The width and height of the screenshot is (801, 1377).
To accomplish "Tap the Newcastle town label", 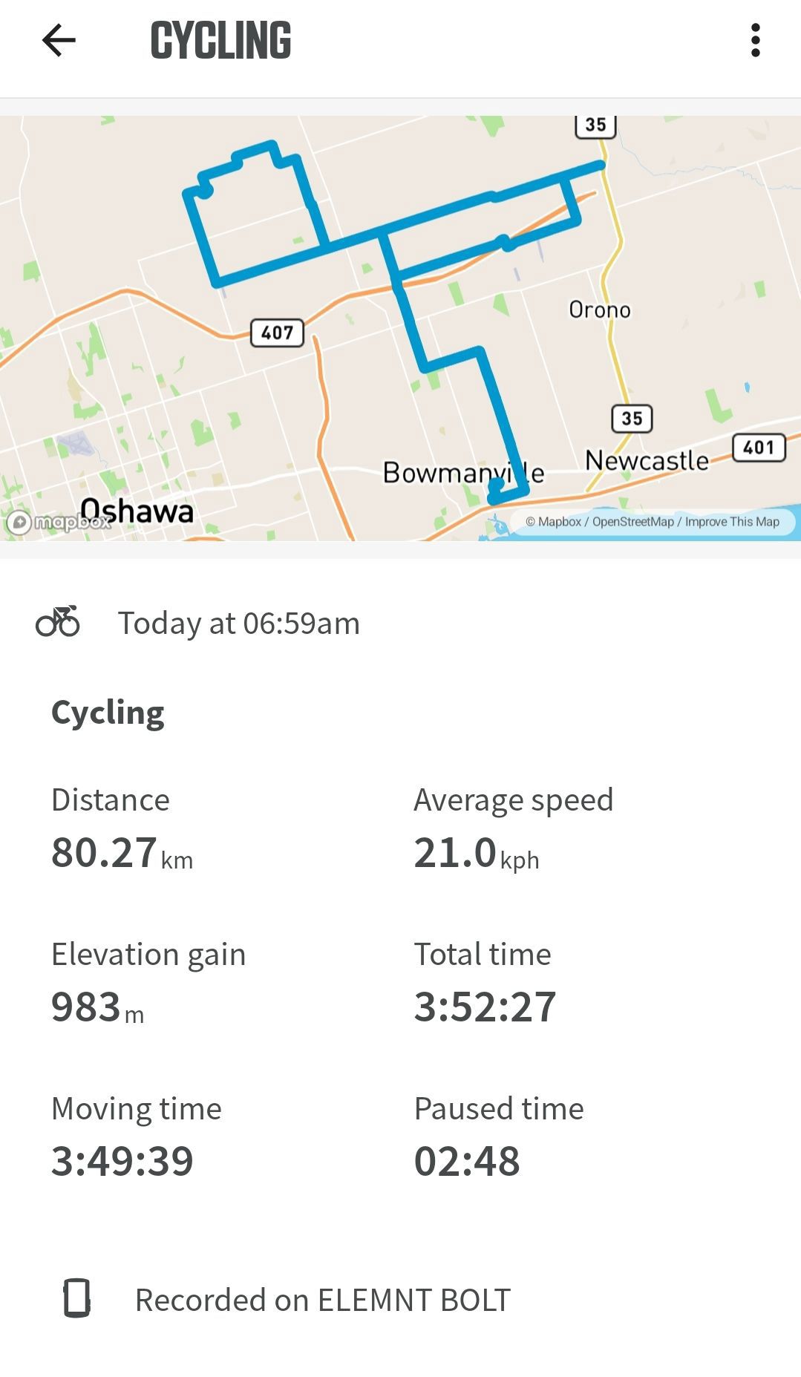I will point(647,460).
